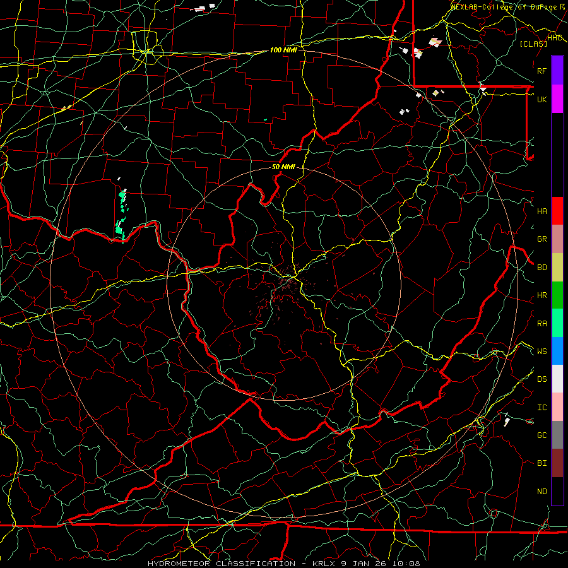Screen dimensions: 568x568
Task: Click the 'HR' legend label
Action: click(542, 295)
